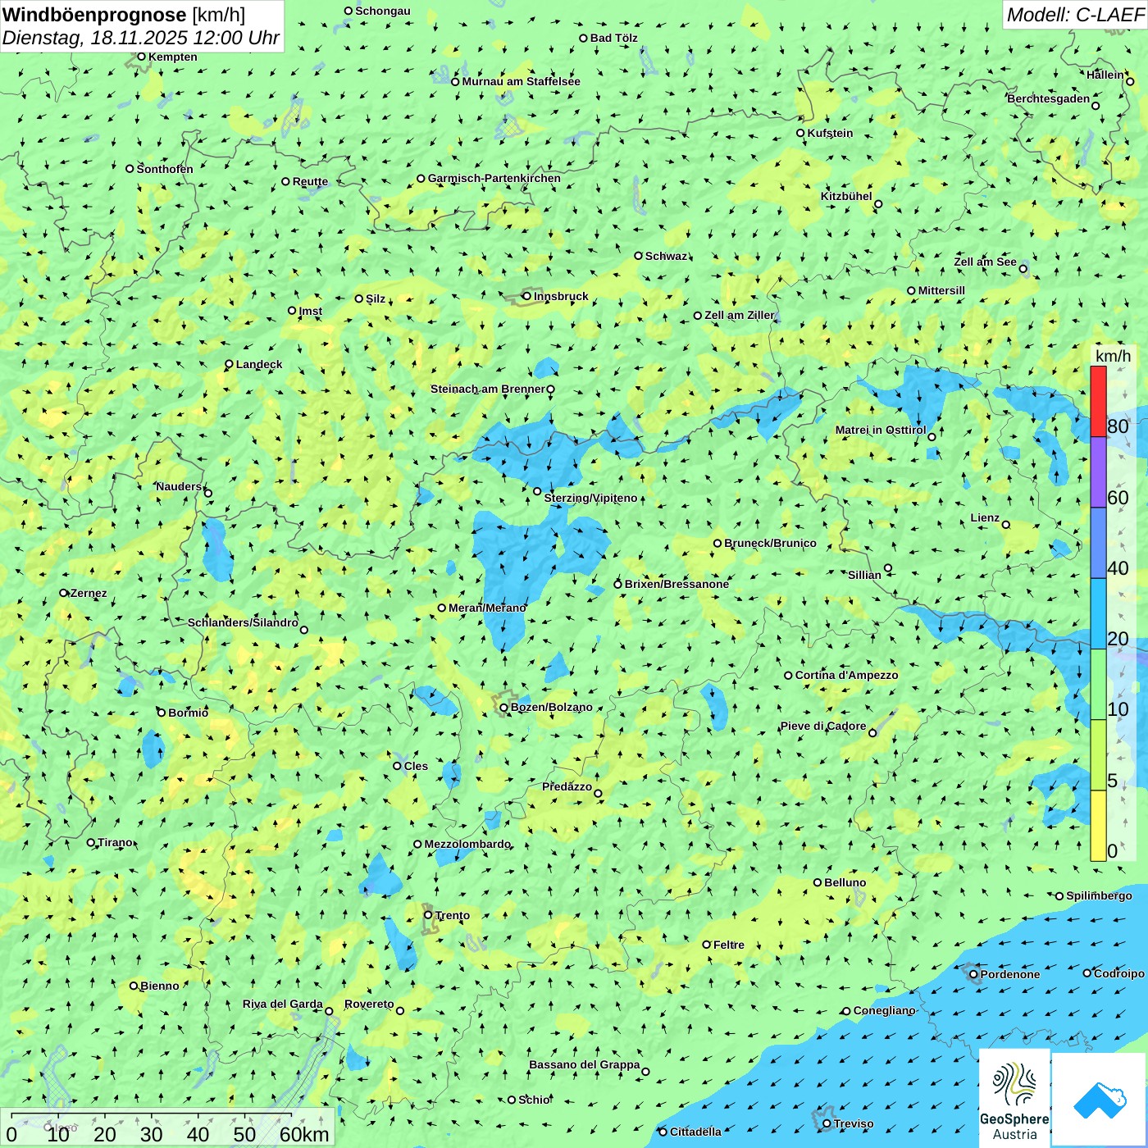Click the '60km' label on the scale bar
Viewport: 1148px width, 1148px height.
click(304, 1134)
